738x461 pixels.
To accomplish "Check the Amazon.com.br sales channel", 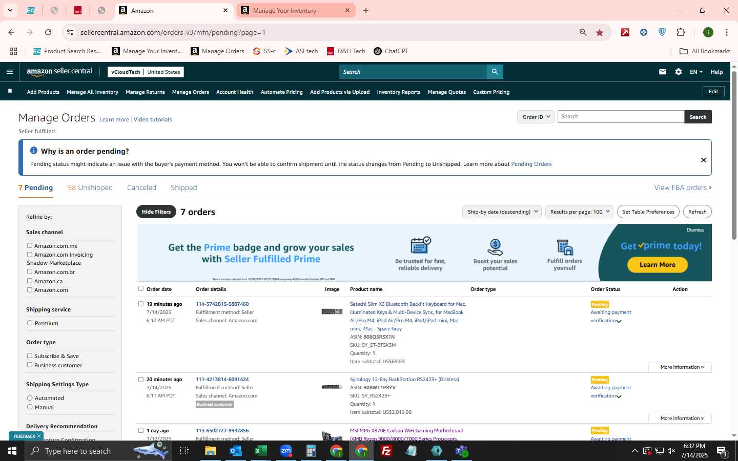I will pos(30,272).
